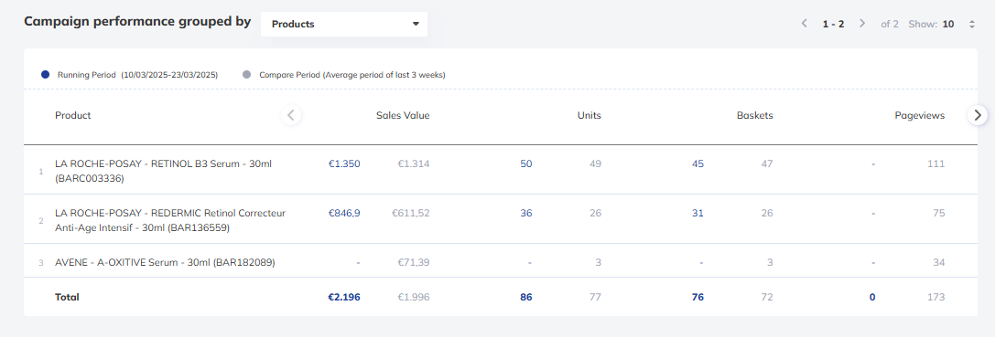Open the Products grouping dropdown
The image size is (995, 337).
click(x=344, y=24)
